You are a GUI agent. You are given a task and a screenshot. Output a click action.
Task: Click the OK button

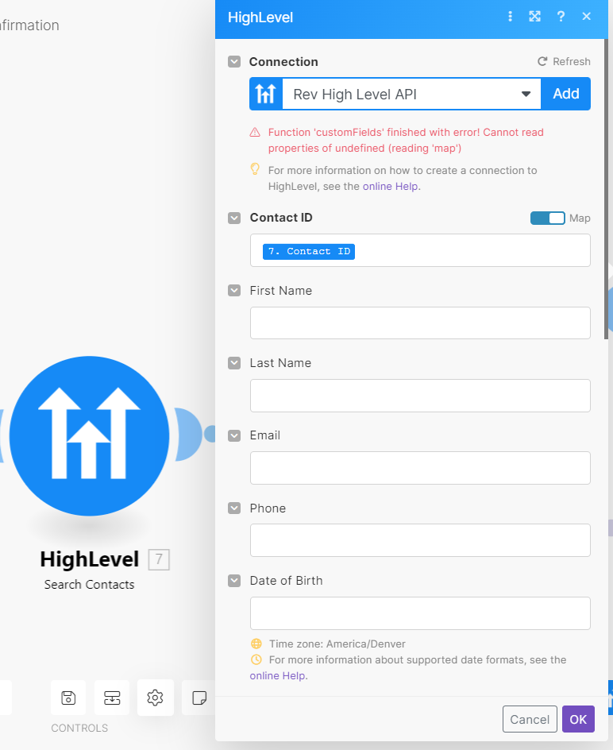(578, 719)
